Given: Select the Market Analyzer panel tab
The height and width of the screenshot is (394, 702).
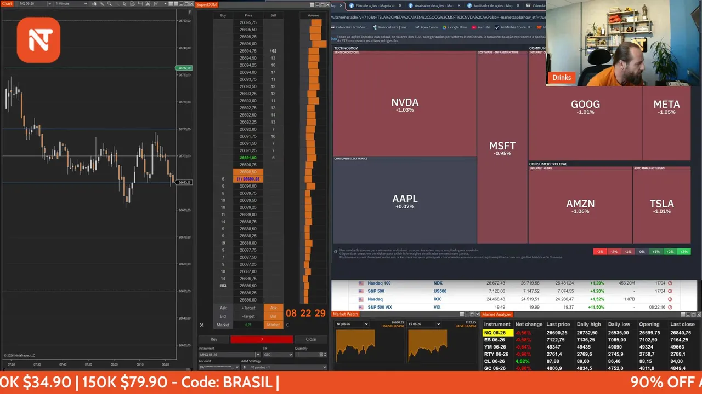Looking at the screenshot, I should coord(497,314).
